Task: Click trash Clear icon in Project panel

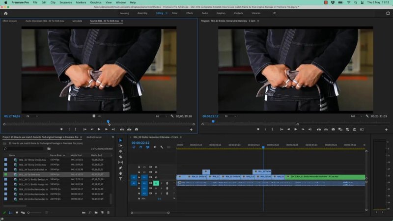Action: click(x=109, y=213)
